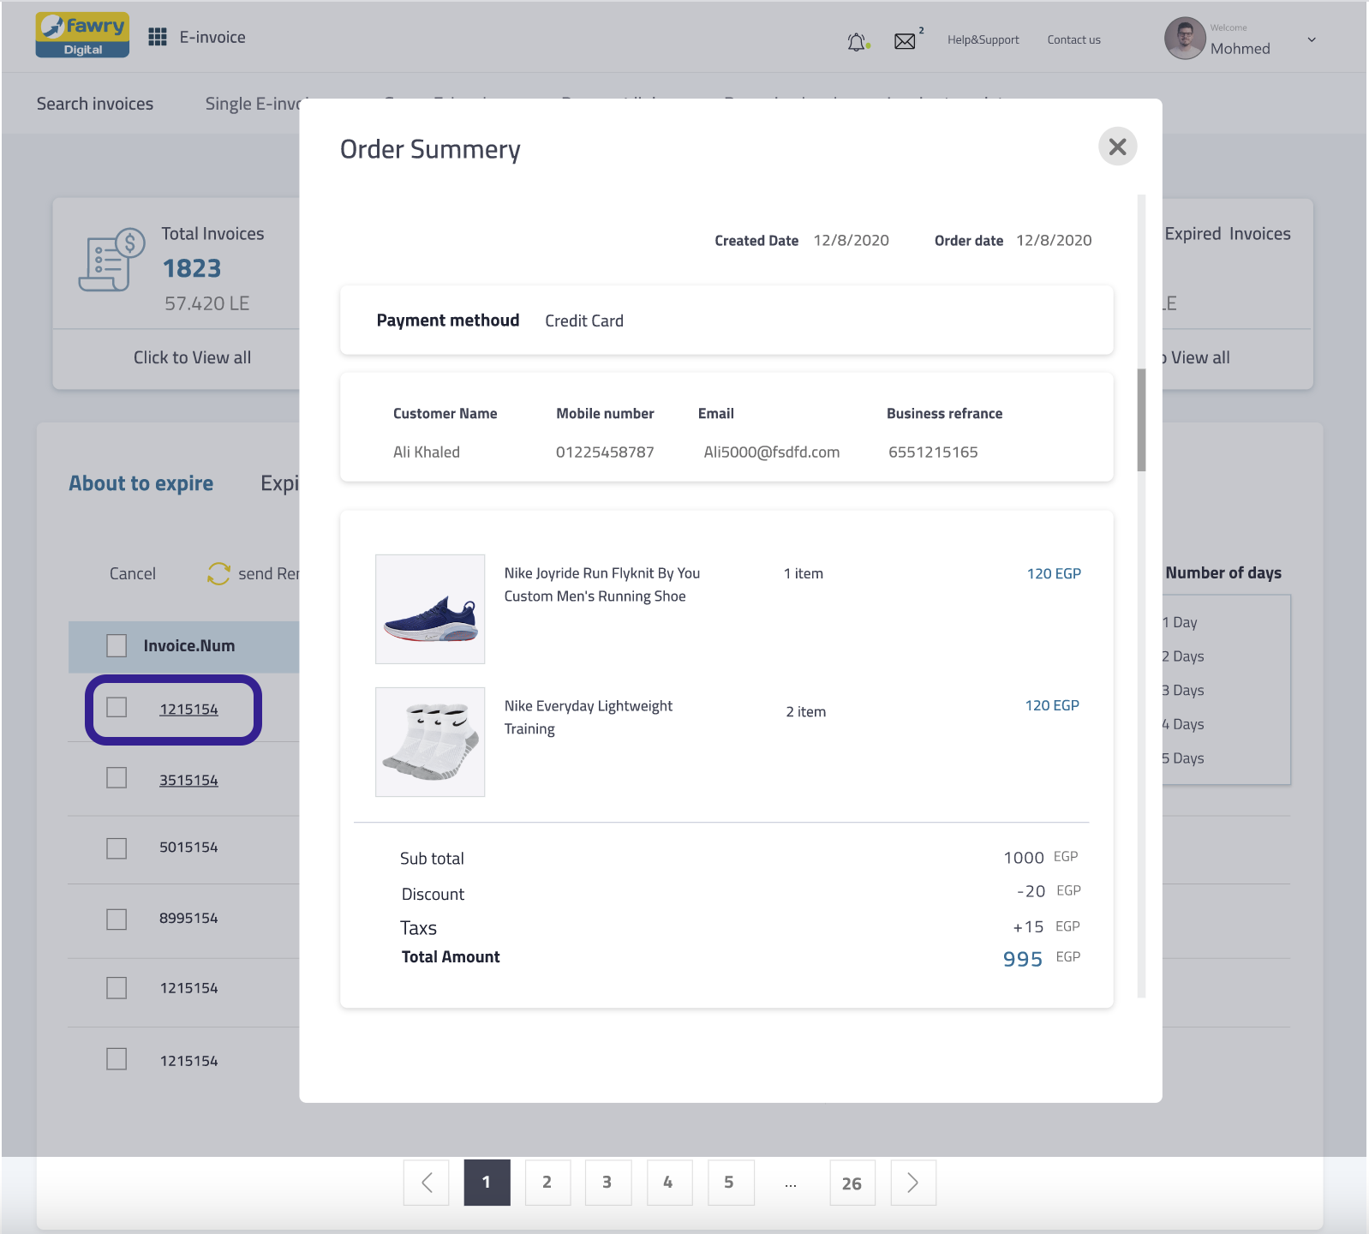
Task: Switch to About to expire tab
Action: pos(141,483)
